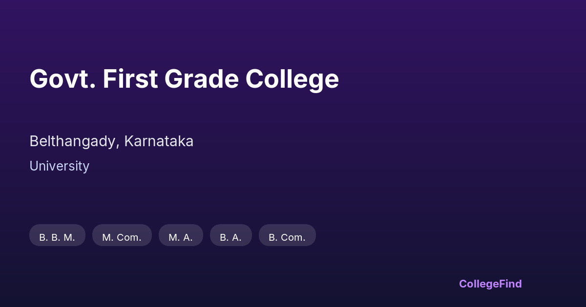This screenshot has height=307, width=586.
Task: Click the comma after Belthangady
Action: 118,145
